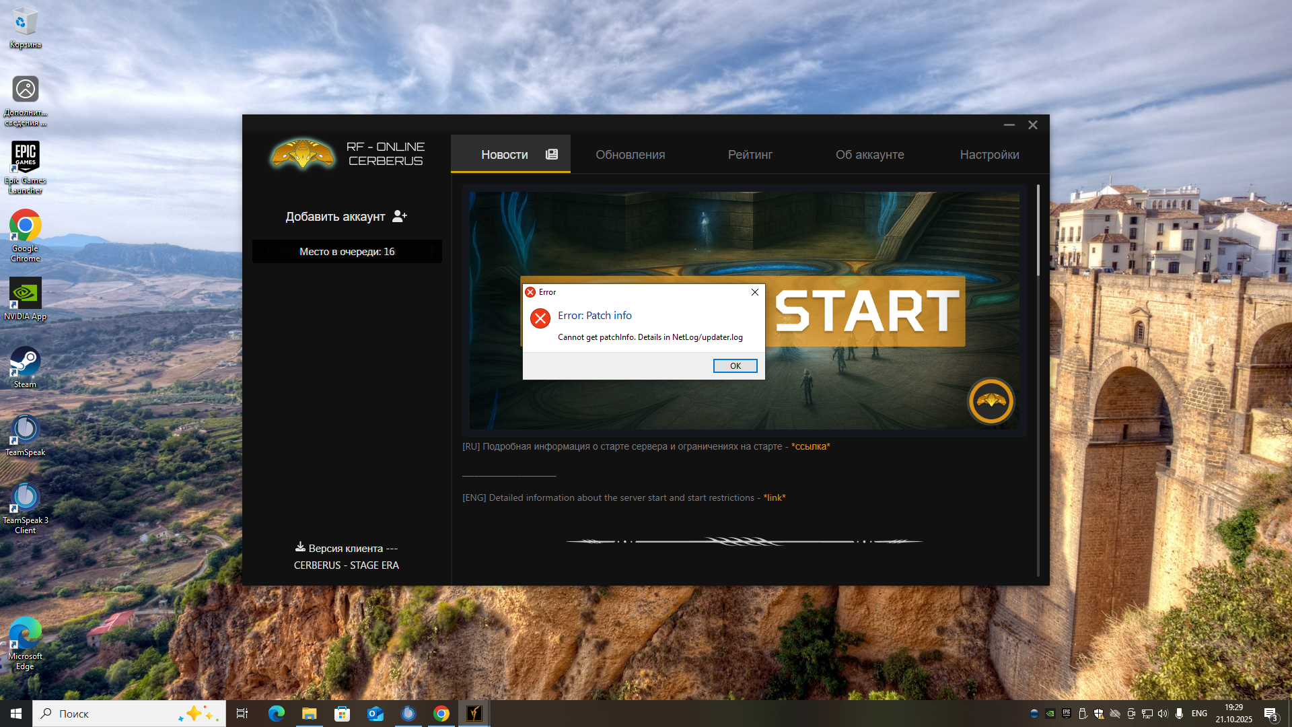Click the RF launcher icon in taskbar

pyautogui.click(x=474, y=714)
